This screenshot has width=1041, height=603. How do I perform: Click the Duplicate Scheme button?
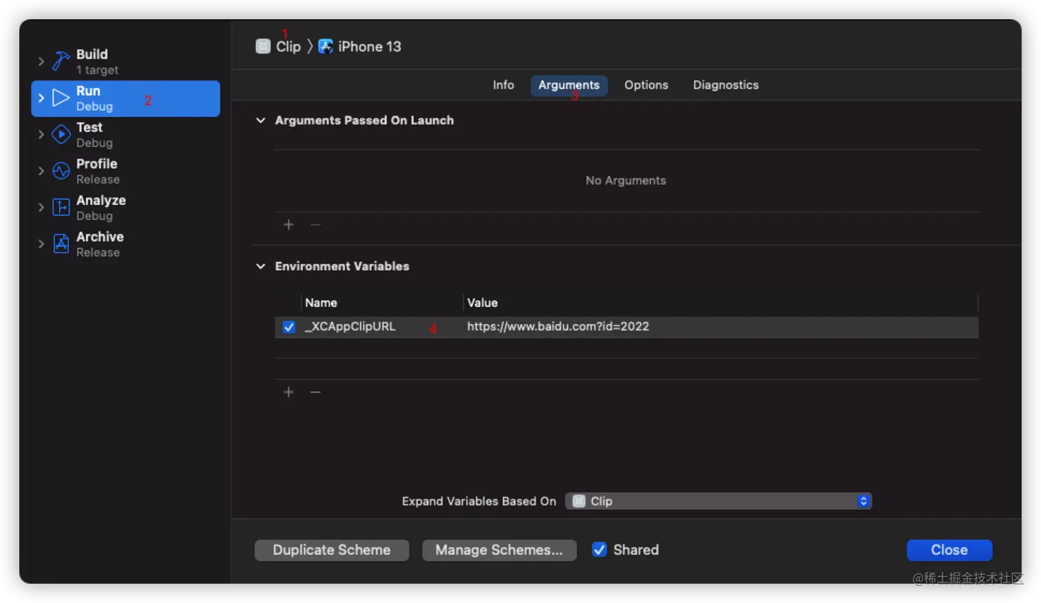tap(332, 550)
